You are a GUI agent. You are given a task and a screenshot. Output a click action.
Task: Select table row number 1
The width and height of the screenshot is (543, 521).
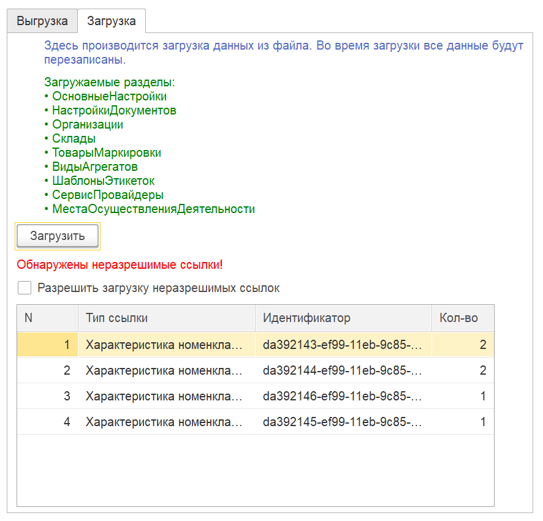(x=256, y=345)
